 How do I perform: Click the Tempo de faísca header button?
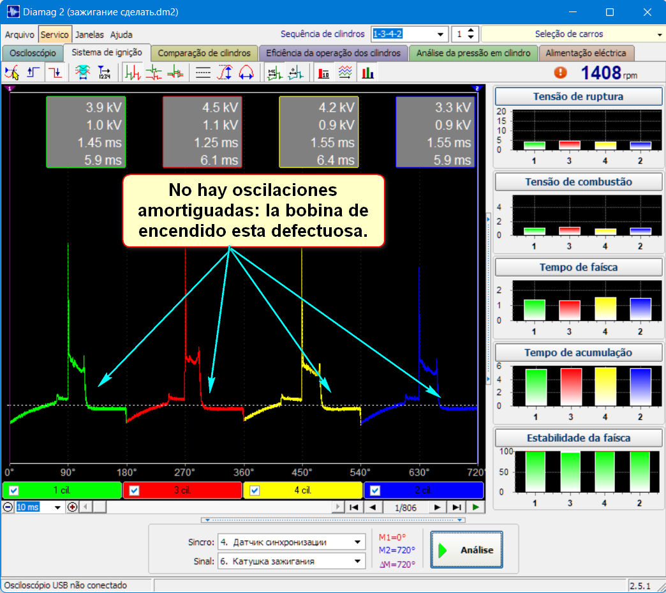click(x=578, y=267)
